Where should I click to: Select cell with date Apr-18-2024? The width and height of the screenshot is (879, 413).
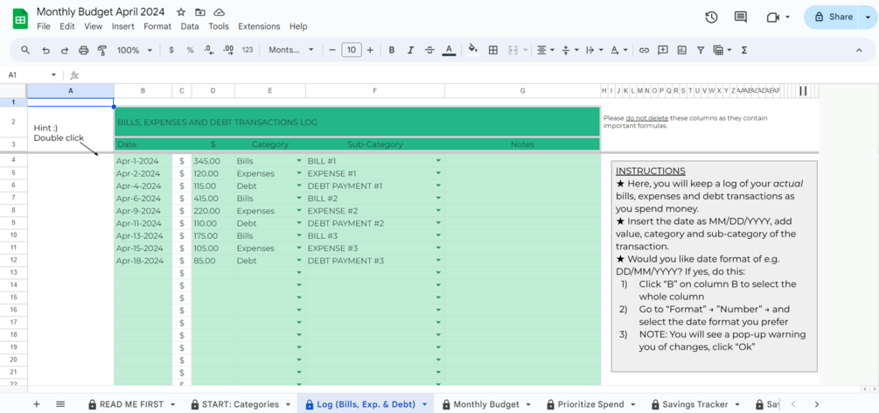pos(143,261)
